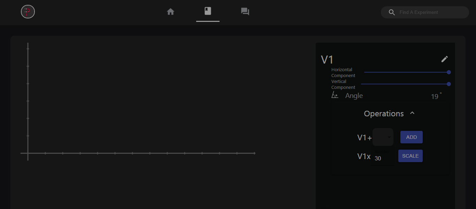
Task: Click the ADD button
Action: (x=412, y=137)
